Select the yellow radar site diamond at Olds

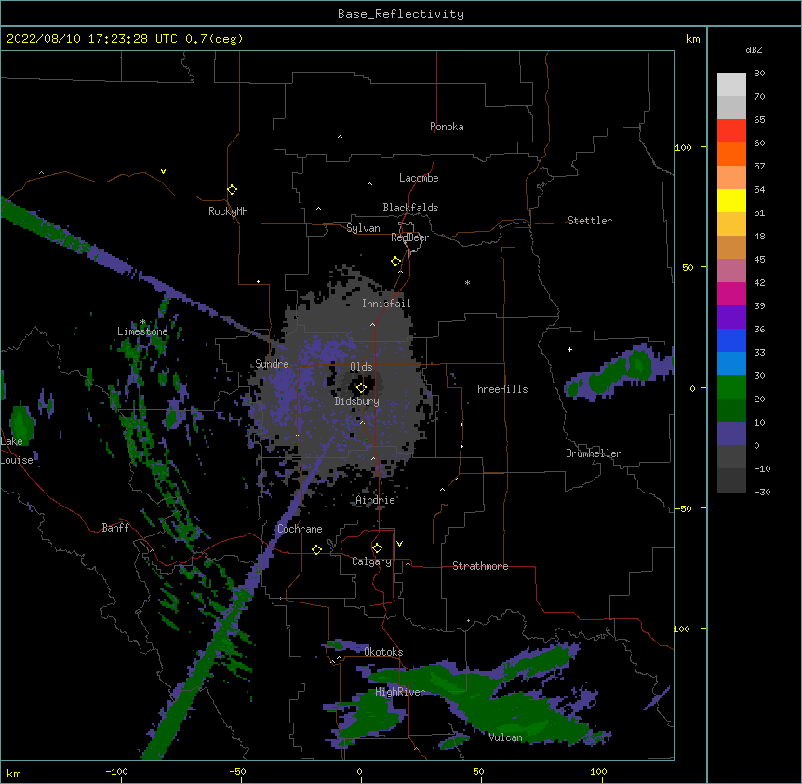click(x=362, y=388)
